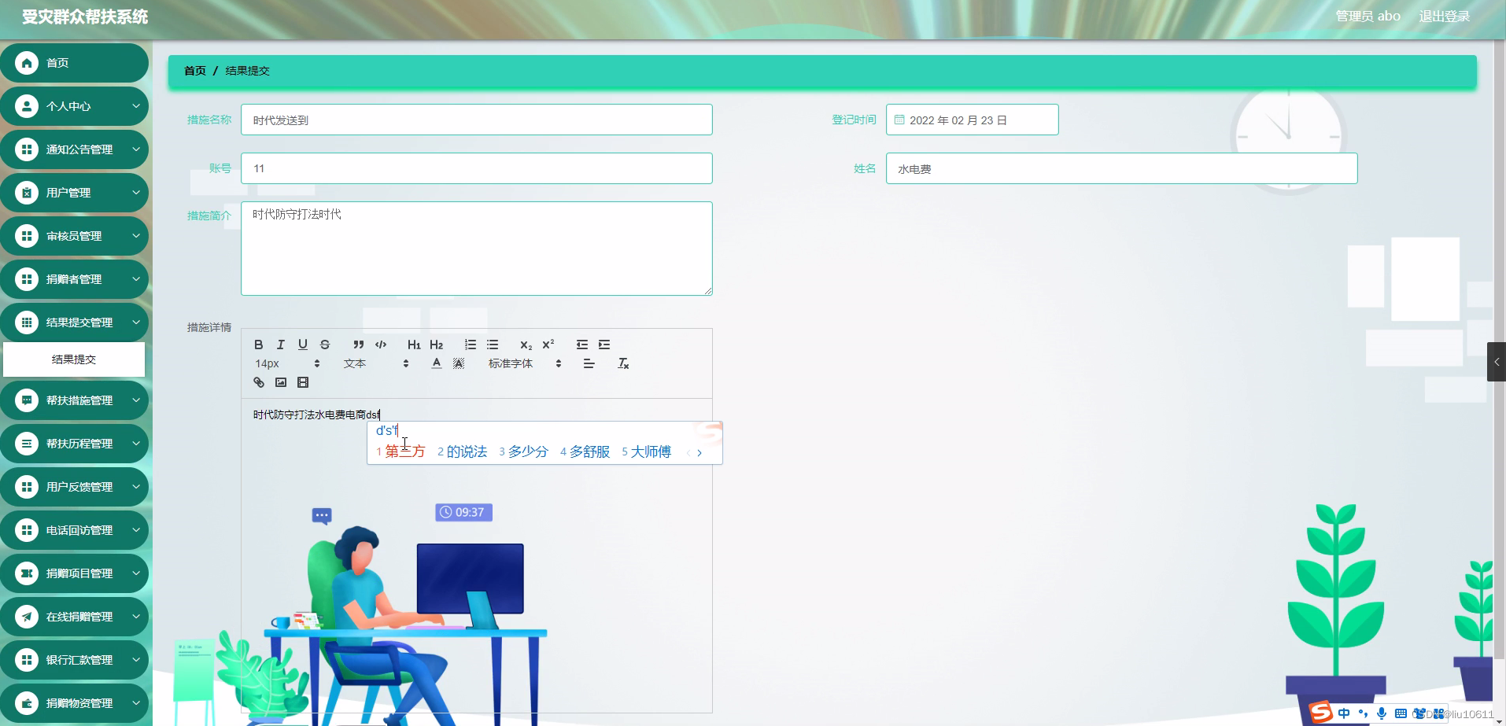Click the Sogou voice input microphone
1506x726 pixels.
(x=1382, y=713)
